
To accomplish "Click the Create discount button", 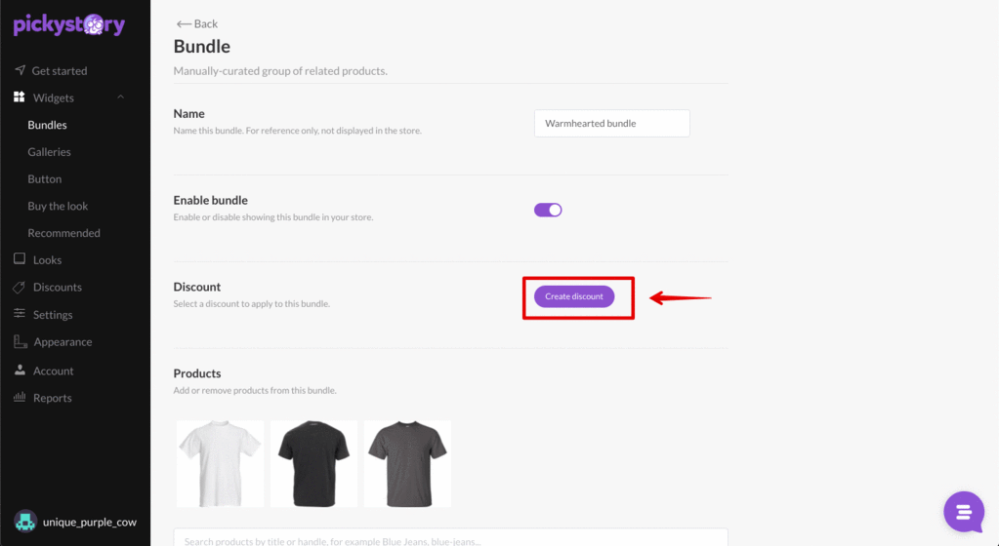I will click(x=574, y=296).
